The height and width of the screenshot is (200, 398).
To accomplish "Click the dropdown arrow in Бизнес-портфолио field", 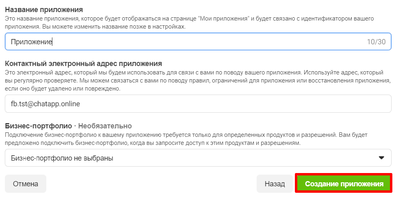I will coord(381,158).
